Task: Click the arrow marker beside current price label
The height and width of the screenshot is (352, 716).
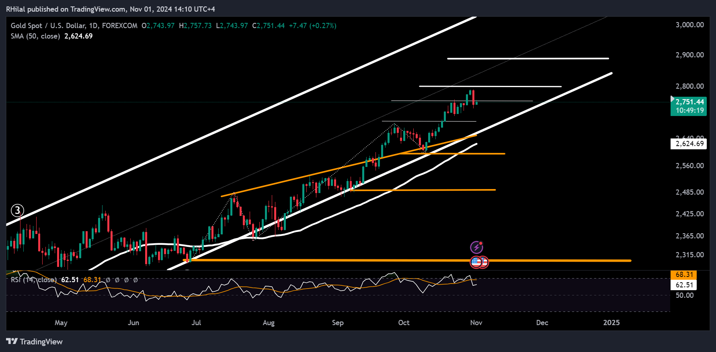Action: point(672,99)
